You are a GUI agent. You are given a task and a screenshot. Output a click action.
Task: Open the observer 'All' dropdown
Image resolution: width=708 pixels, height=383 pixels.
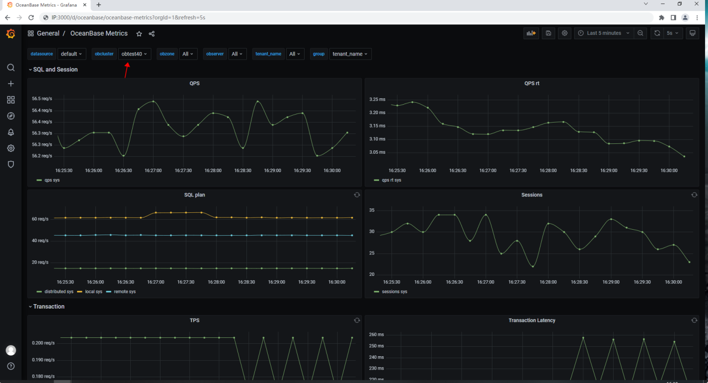pyautogui.click(x=237, y=54)
